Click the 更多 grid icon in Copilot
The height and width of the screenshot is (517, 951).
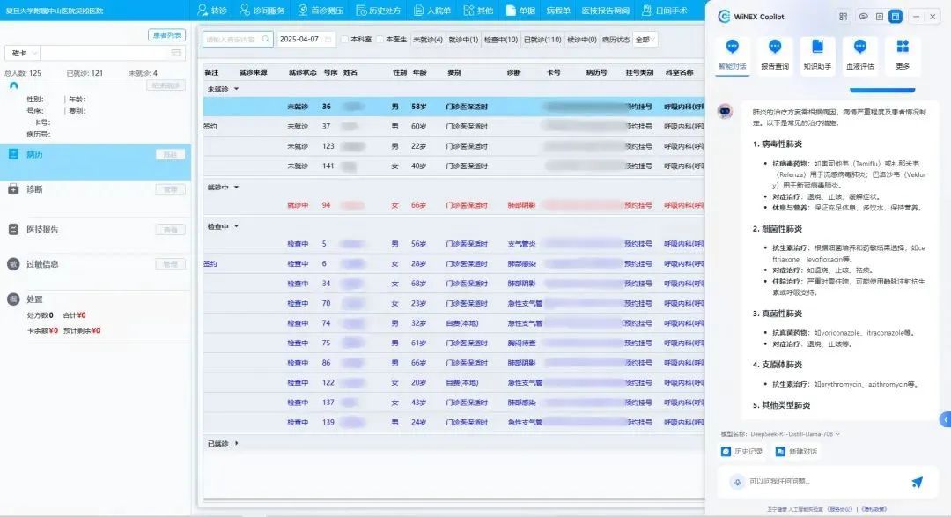[903, 48]
